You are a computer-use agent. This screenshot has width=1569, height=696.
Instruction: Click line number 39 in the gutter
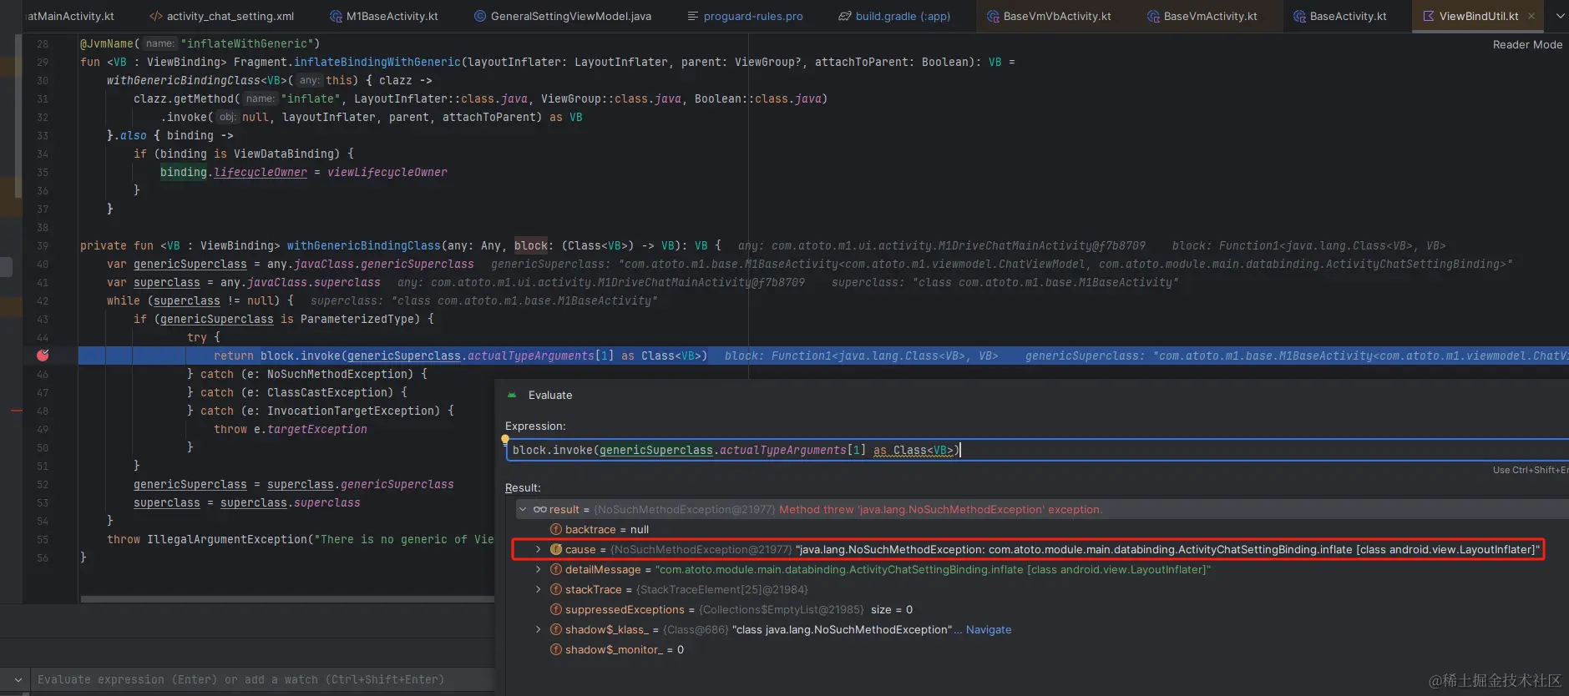point(43,245)
